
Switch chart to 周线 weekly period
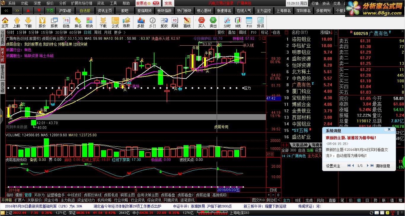[x=98, y=32]
